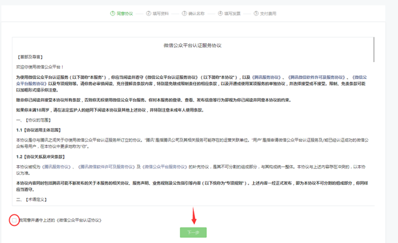
Task: Select step 2 填写资料 in progress bar
Action: point(157,14)
